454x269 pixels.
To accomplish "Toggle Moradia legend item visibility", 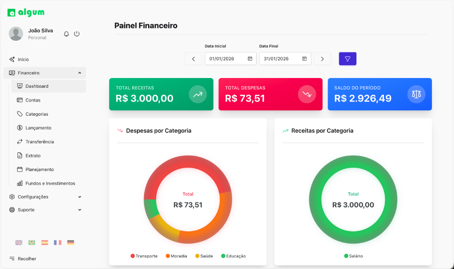I will (x=176, y=256).
